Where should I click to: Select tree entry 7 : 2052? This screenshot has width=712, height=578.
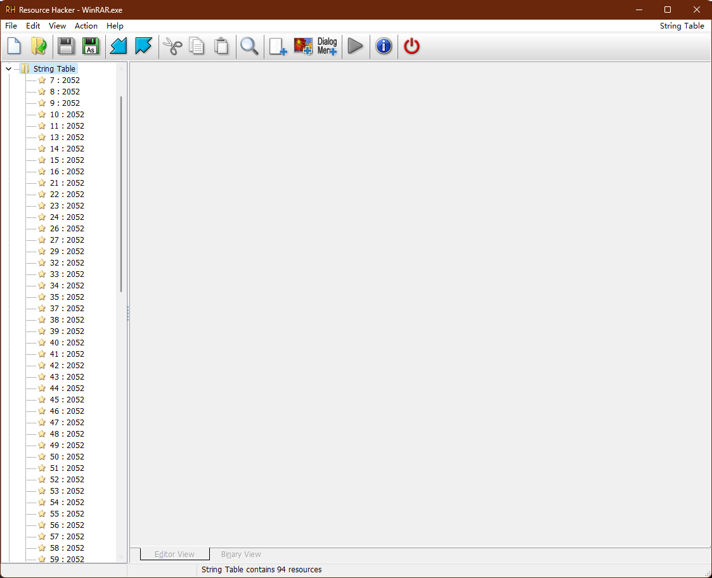(65, 80)
